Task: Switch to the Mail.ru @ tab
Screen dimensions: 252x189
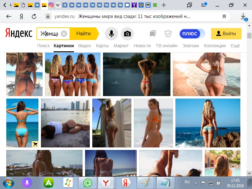Action: point(141,5)
